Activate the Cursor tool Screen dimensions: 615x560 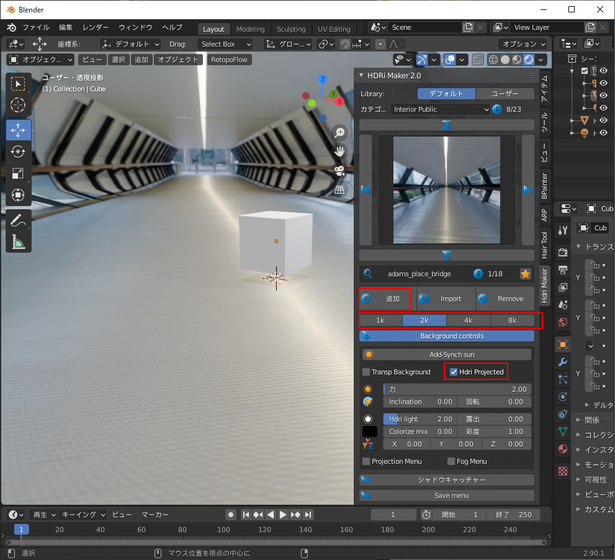click(18, 105)
